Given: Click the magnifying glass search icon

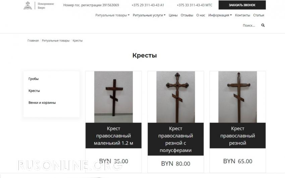Looking at the screenshot, I should [263, 25].
